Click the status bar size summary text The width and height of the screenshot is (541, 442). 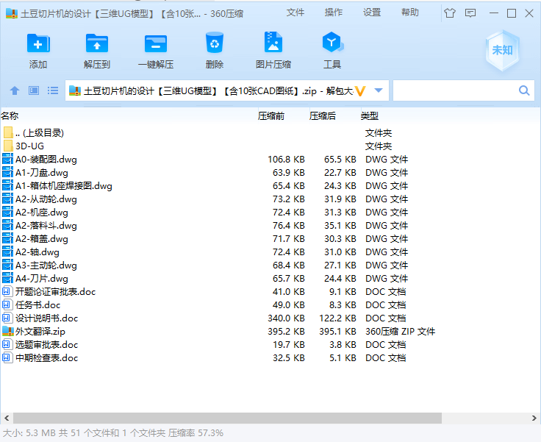113,433
